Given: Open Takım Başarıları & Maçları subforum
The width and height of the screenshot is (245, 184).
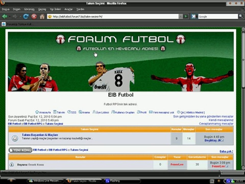Looking at the screenshot, I should point(40,135).
